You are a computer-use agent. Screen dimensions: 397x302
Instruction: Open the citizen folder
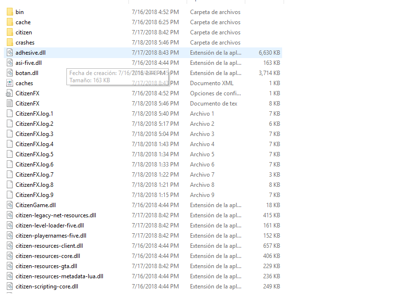[23, 32]
